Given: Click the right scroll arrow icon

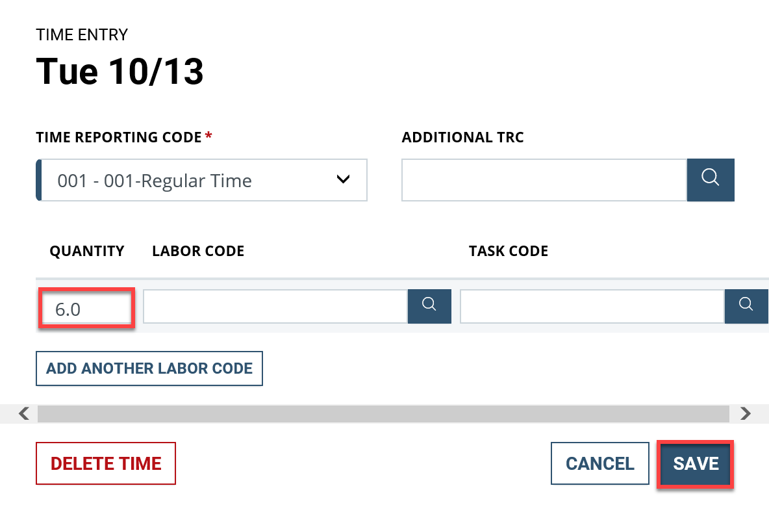Looking at the screenshot, I should click(746, 413).
